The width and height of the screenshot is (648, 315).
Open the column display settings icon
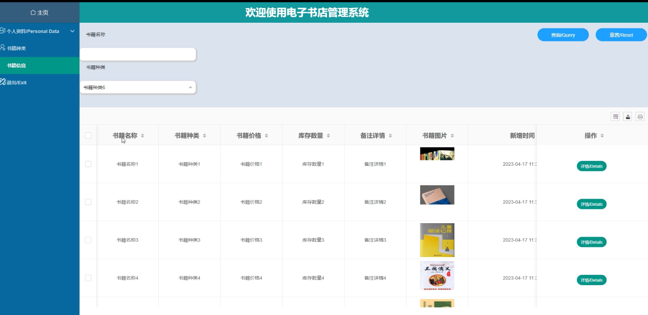[616, 116]
